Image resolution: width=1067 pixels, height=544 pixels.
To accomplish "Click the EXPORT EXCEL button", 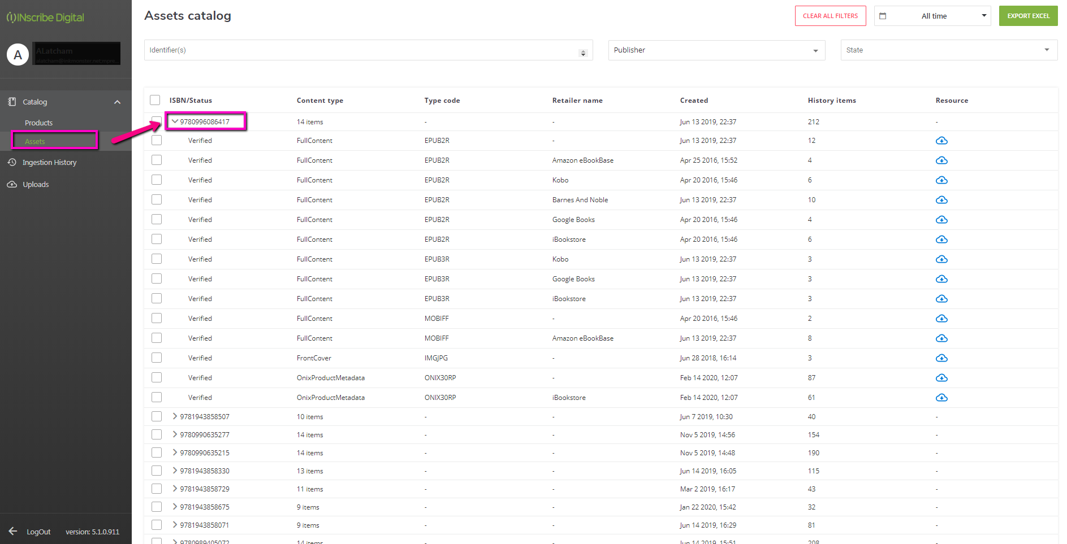I will (1028, 16).
